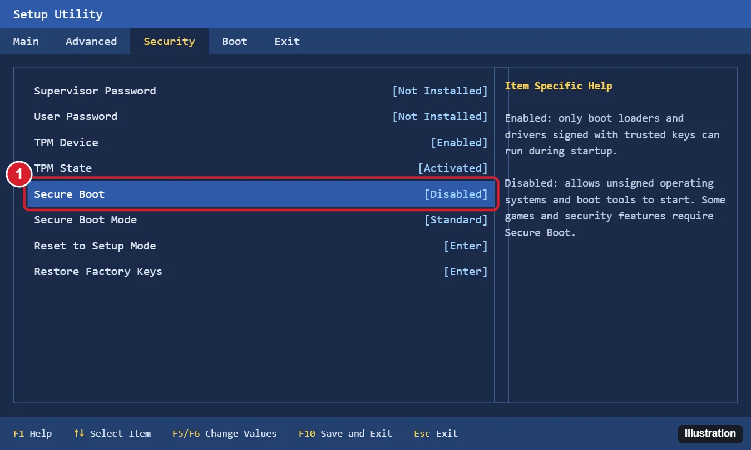Click the Select Item arrows hint
The image size is (751, 450).
[x=112, y=434]
